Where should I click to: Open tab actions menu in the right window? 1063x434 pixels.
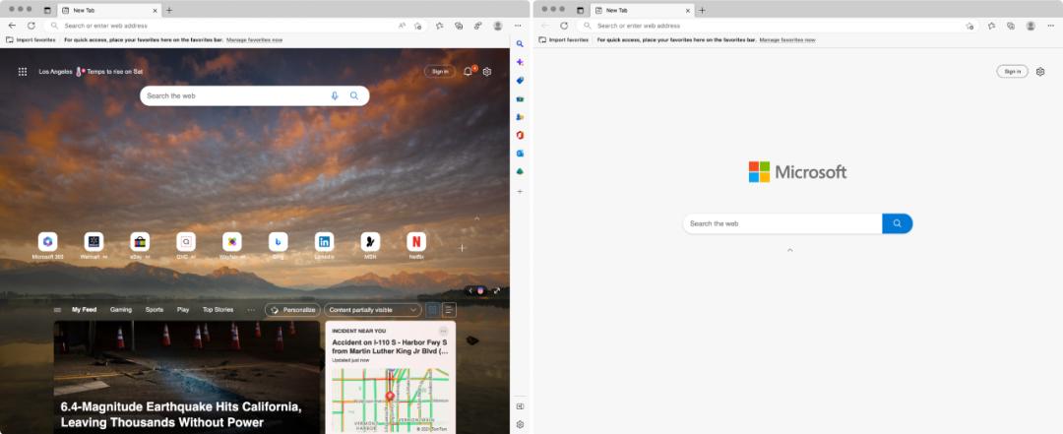pos(581,10)
